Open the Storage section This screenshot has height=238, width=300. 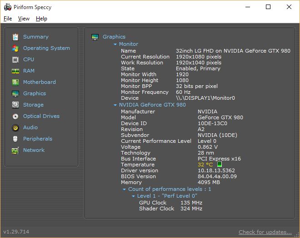(x=33, y=105)
